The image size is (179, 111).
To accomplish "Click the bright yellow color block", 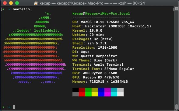I will [x=95, y=94].
